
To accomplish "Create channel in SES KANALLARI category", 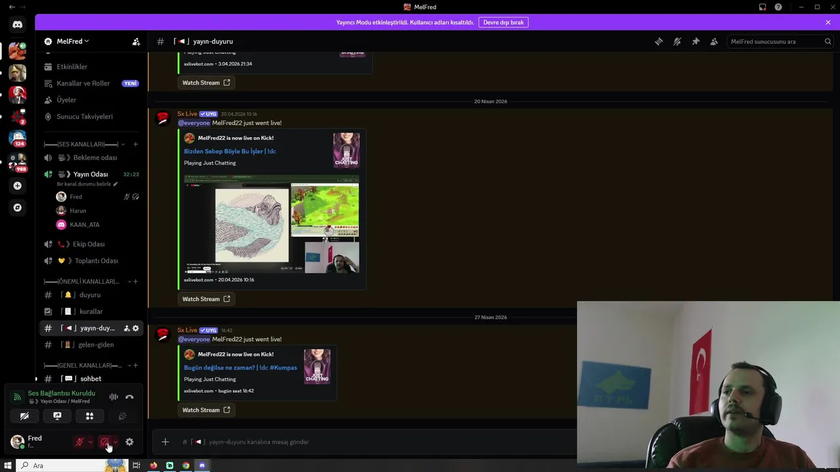I will (x=135, y=144).
